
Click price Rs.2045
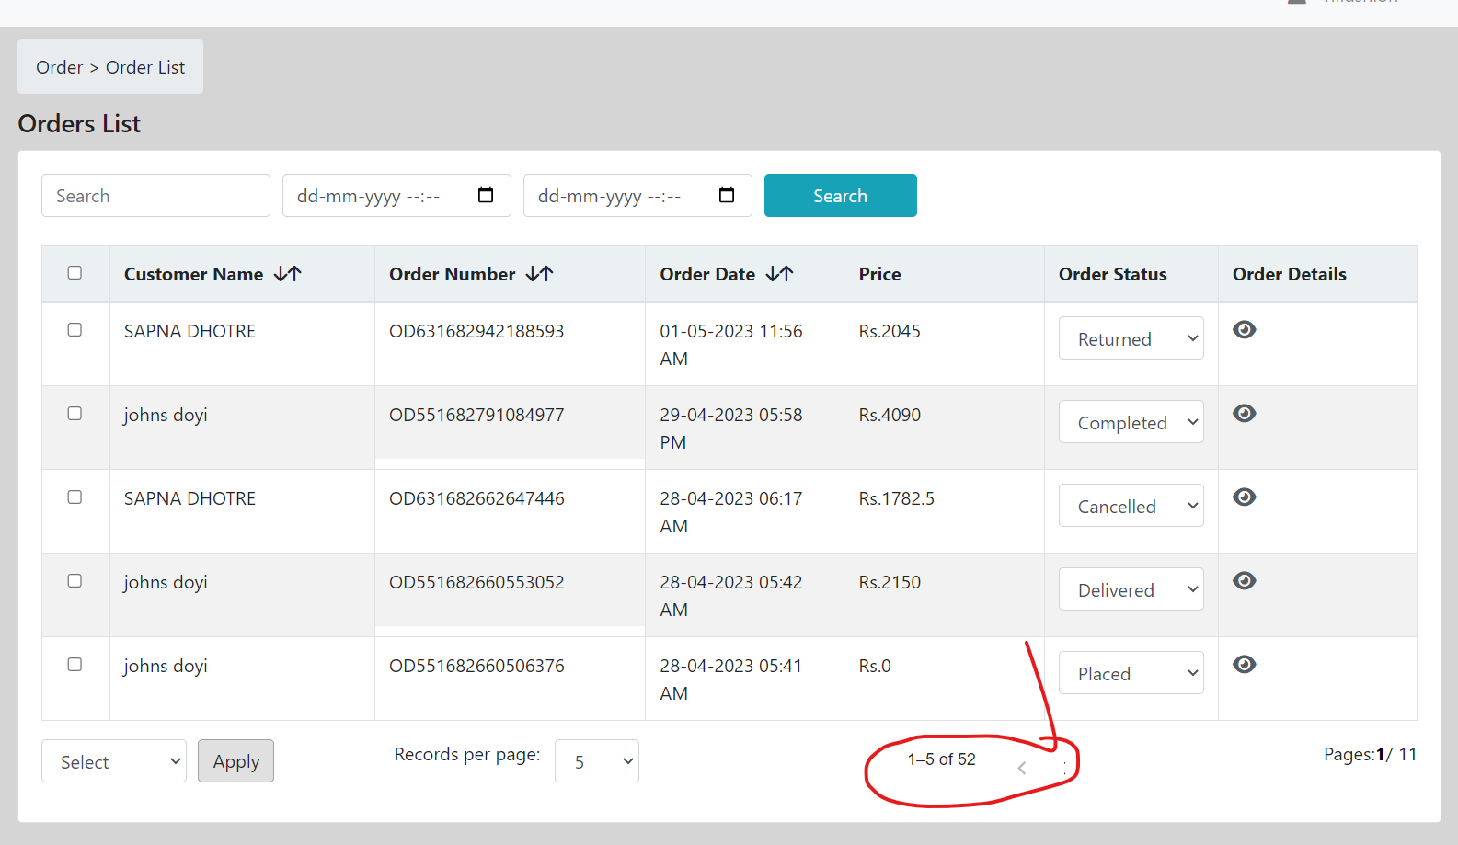coord(890,331)
